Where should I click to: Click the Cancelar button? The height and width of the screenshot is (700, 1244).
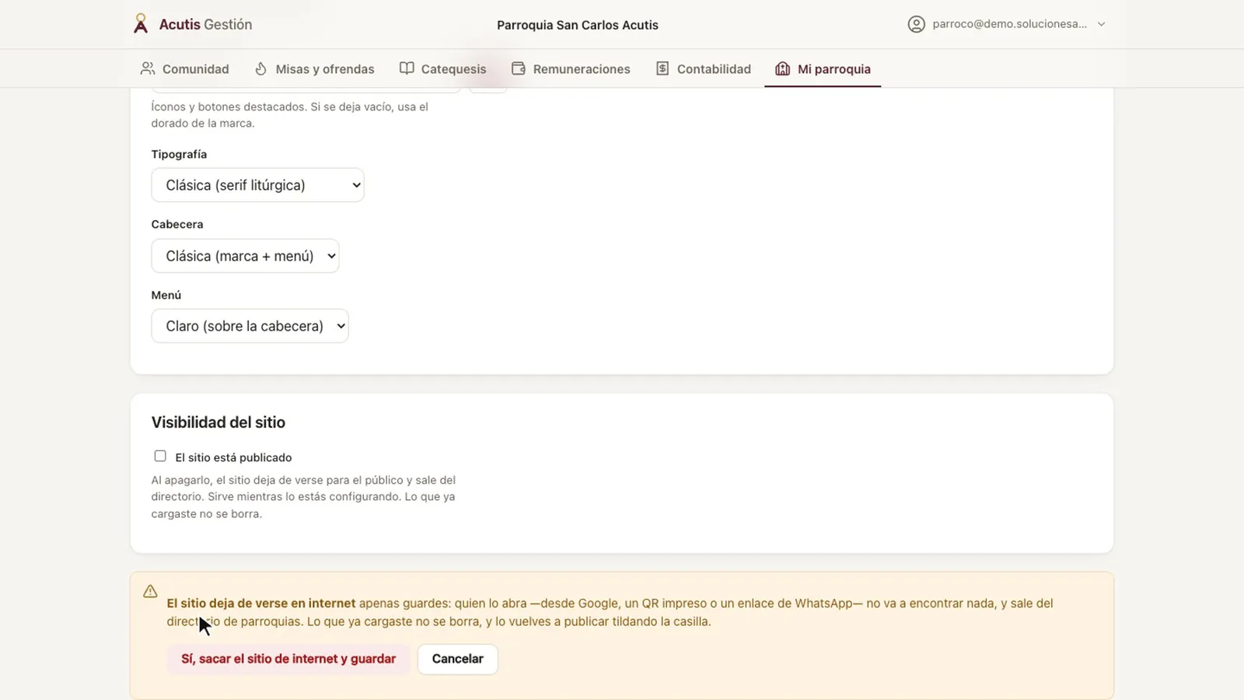coord(458,659)
